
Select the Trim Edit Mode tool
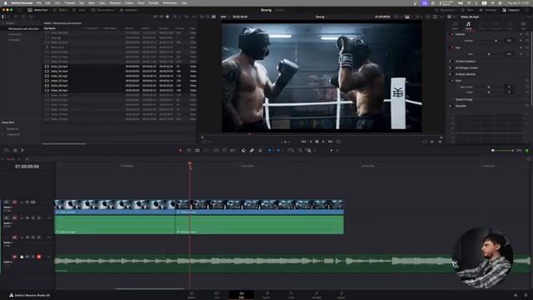[x=189, y=150]
